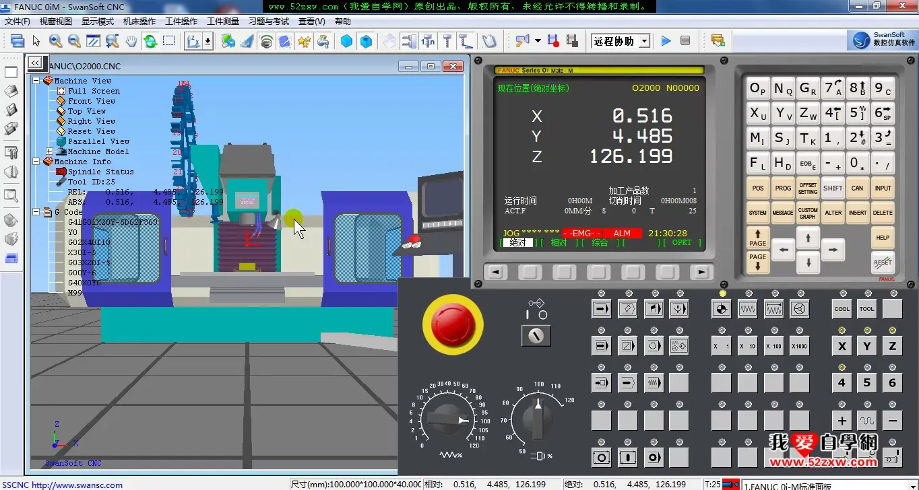Select the pan hand tool in toolbar

(x=131, y=41)
